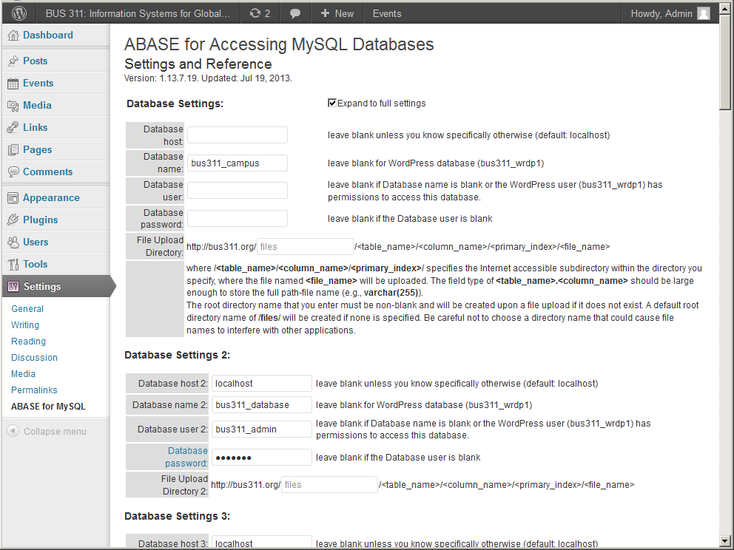Click the Plugins icon in sidebar
The height and width of the screenshot is (550, 734).
point(13,220)
